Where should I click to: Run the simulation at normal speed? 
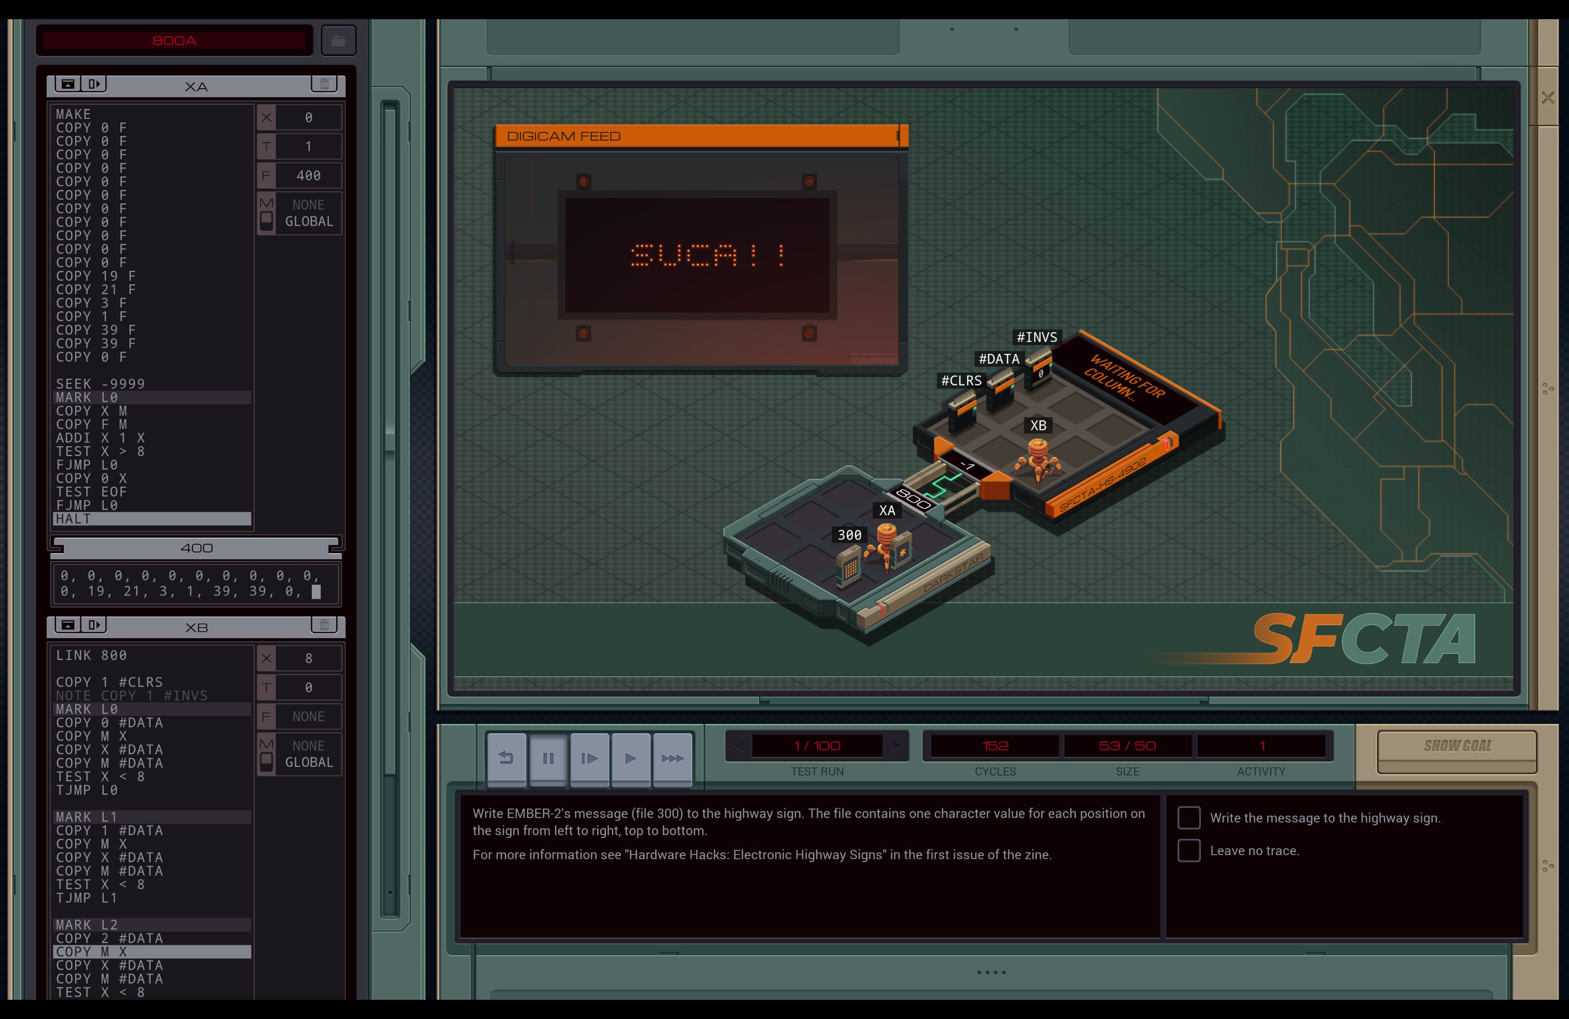[x=631, y=758]
